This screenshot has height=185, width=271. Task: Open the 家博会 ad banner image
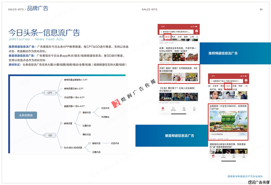click(228, 121)
